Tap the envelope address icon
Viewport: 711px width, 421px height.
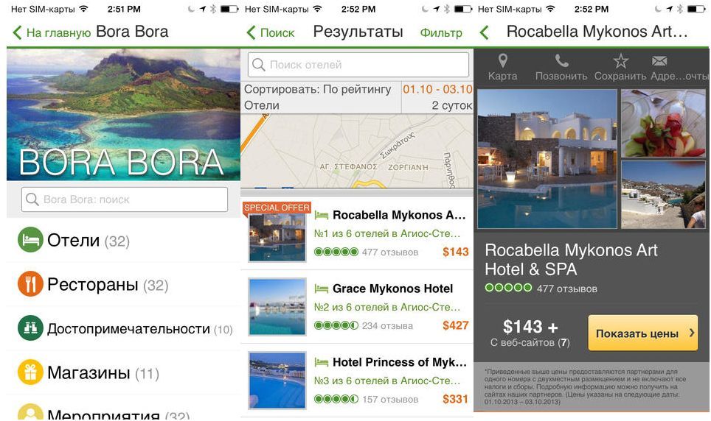click(659, 60)
